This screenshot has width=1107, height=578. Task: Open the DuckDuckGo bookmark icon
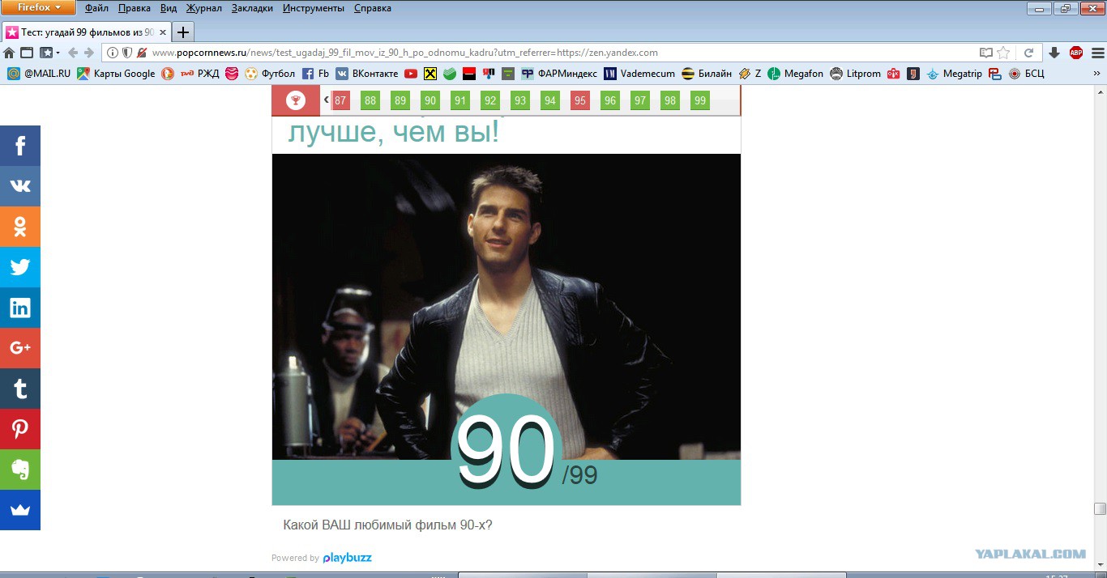168,74
